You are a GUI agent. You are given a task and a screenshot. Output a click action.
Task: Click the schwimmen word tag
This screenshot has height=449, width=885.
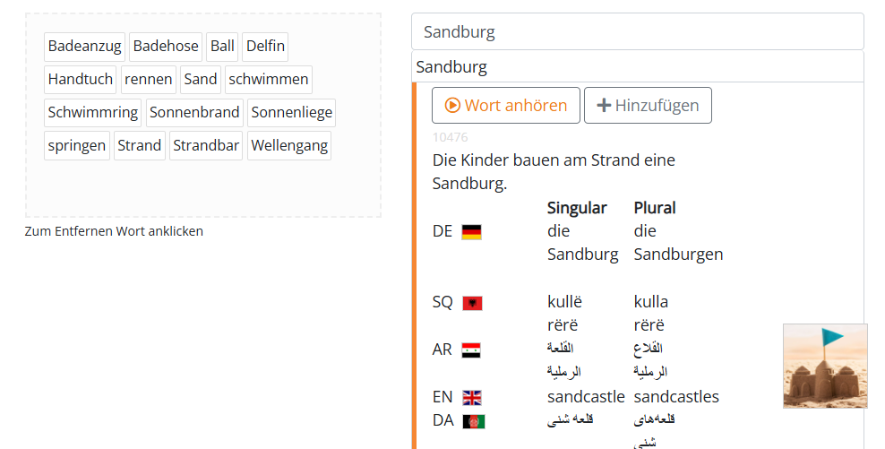point(269,79)
